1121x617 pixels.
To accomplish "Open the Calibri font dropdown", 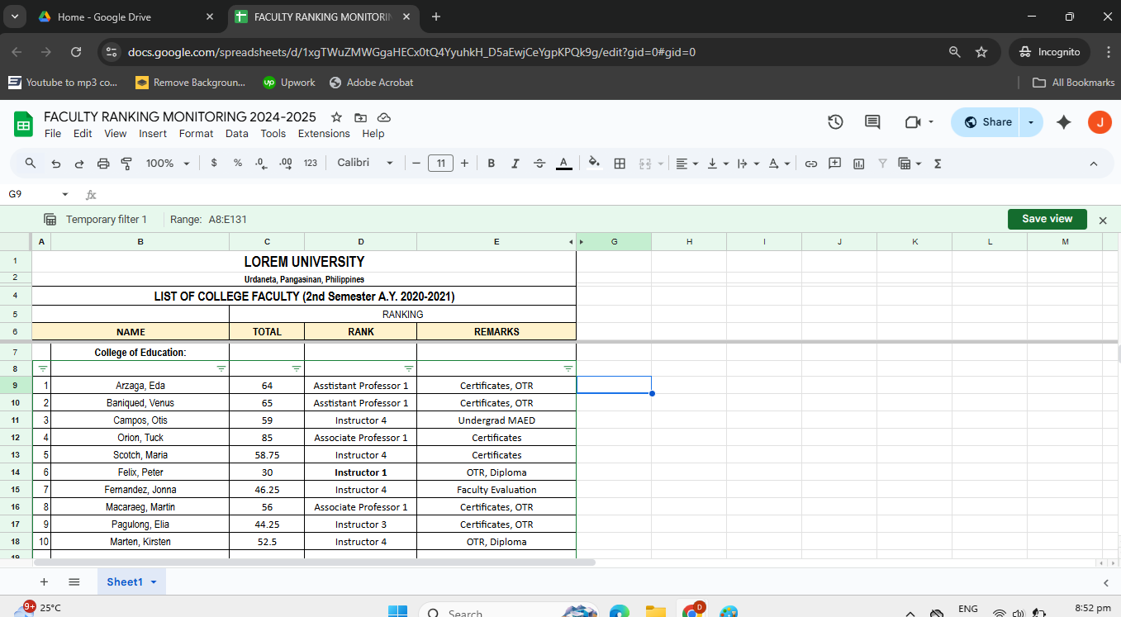I will point(365,164).
